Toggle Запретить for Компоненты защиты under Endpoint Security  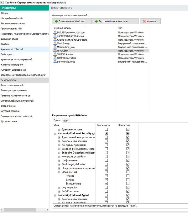coord(128,141)
